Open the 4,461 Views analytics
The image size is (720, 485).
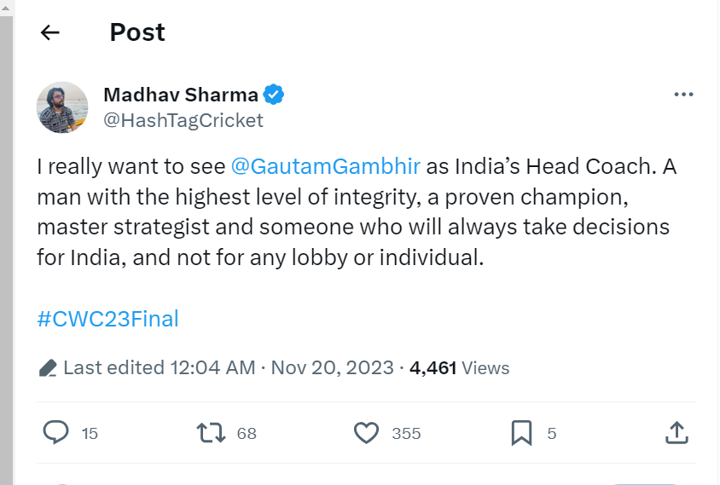(x=459, y=368)
